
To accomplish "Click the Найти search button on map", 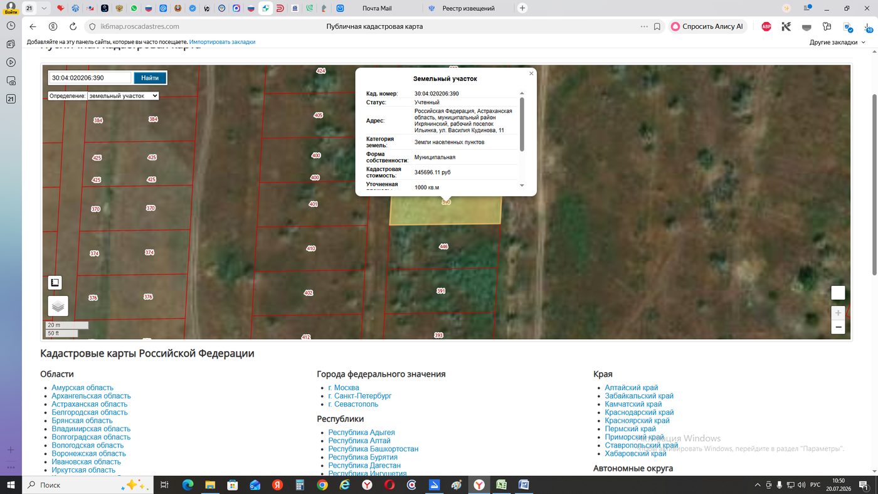I will pos(150,78).
